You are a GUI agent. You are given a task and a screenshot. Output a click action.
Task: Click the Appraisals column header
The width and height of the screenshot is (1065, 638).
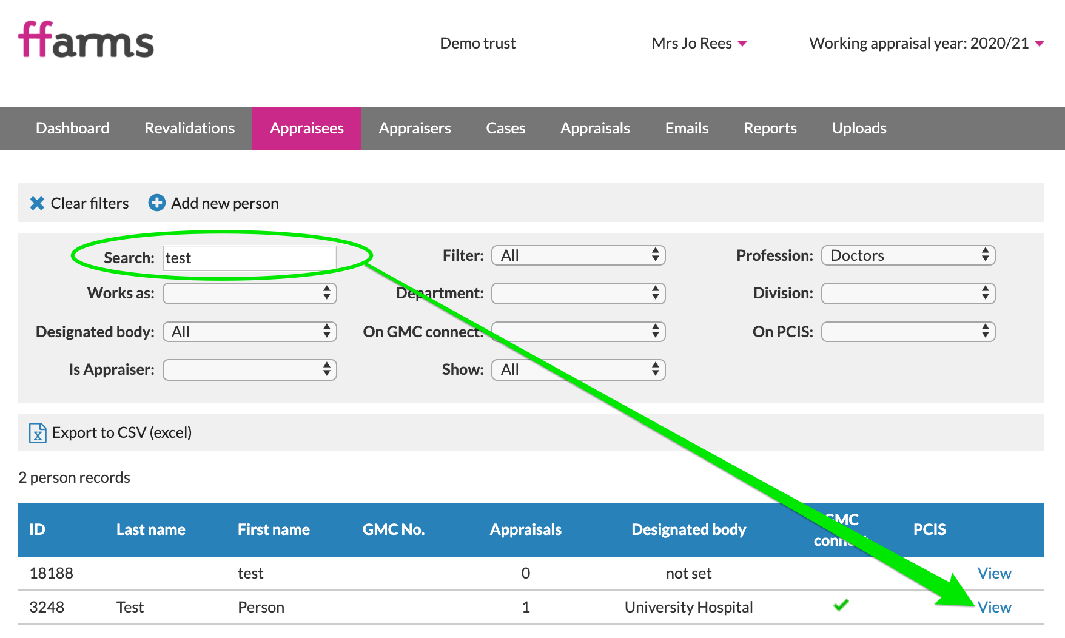pyautogui.click(x=526, y=529)
